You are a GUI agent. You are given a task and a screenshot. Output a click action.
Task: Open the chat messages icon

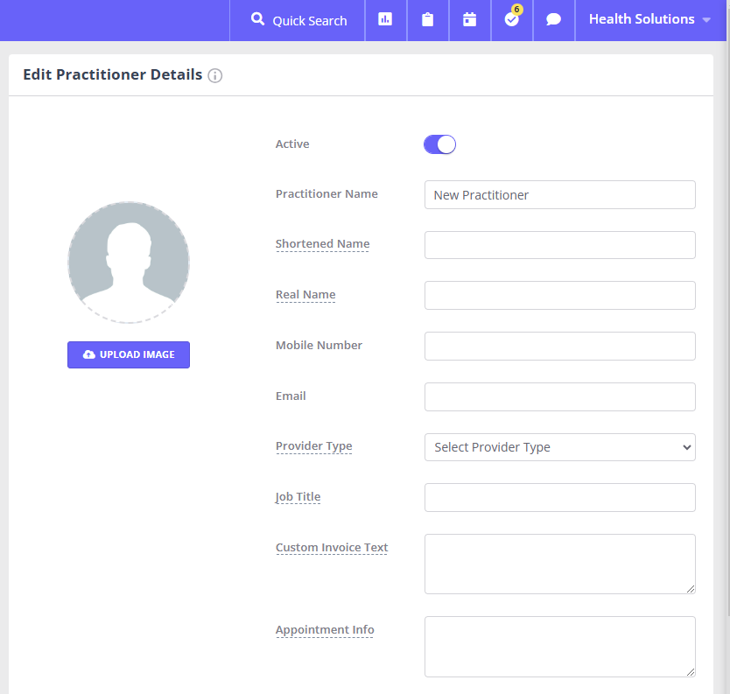(553, 19)
